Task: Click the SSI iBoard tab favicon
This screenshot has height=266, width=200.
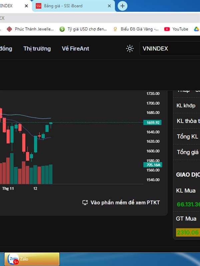Action: tap(39, 6)
